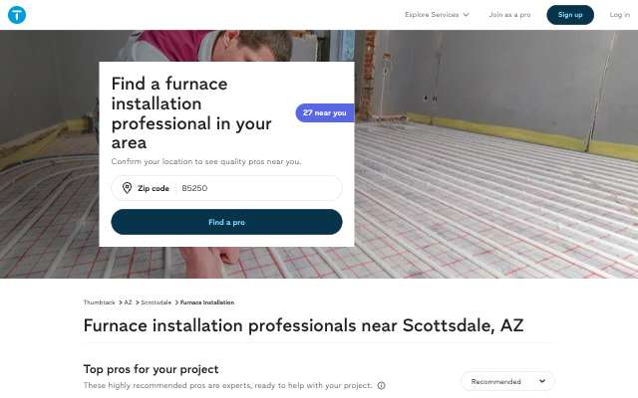This screenshot has width=638, height=398.
Task: Open the Recommended sort dropdown
Action: click(507, 381)
